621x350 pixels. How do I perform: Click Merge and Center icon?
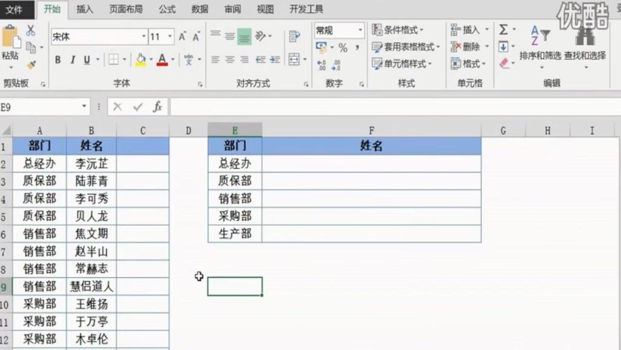[x=294, y=60]
